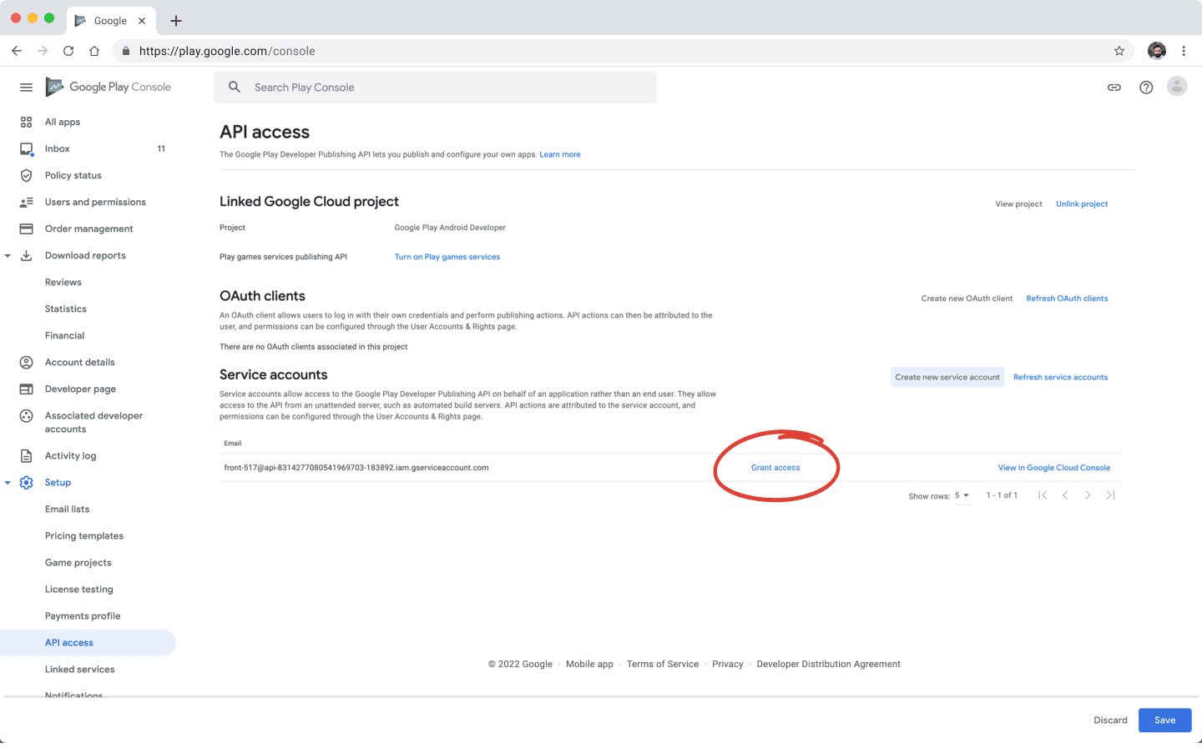Open Payments profile under Setup
Screen dimensions: 1202x748
tap(83, 615)
